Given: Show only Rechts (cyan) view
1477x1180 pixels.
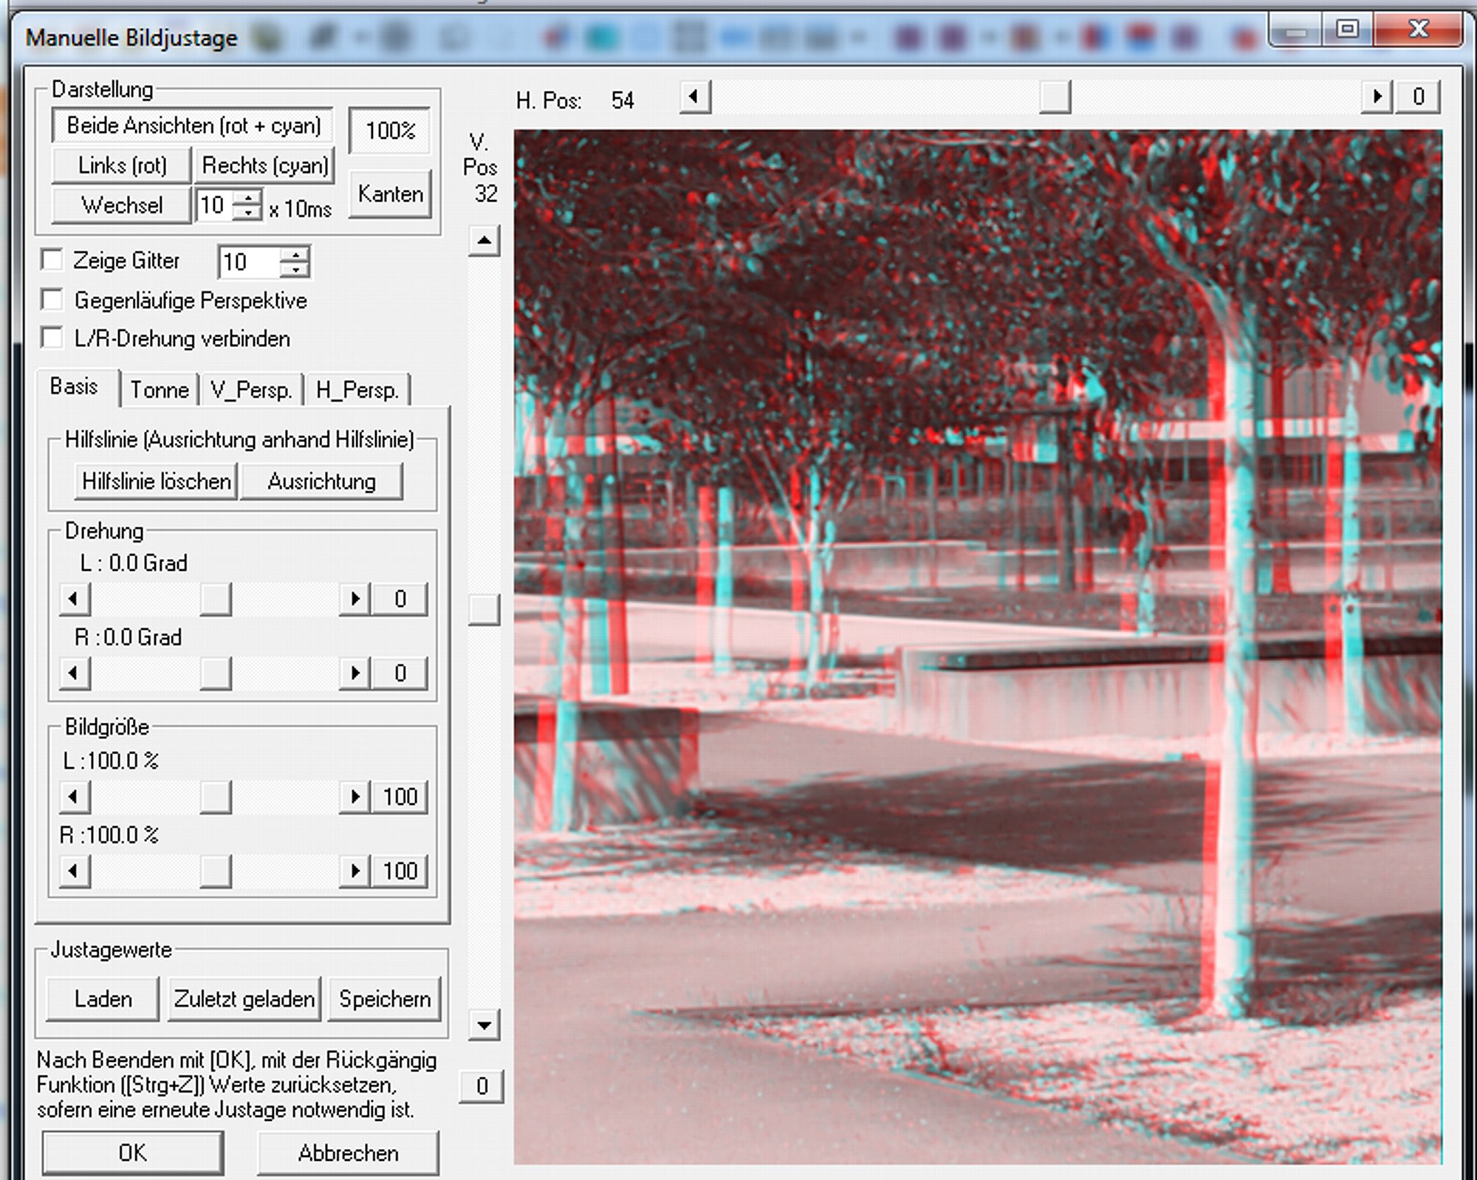Looking at the screenshot, I should pos(265,165).
